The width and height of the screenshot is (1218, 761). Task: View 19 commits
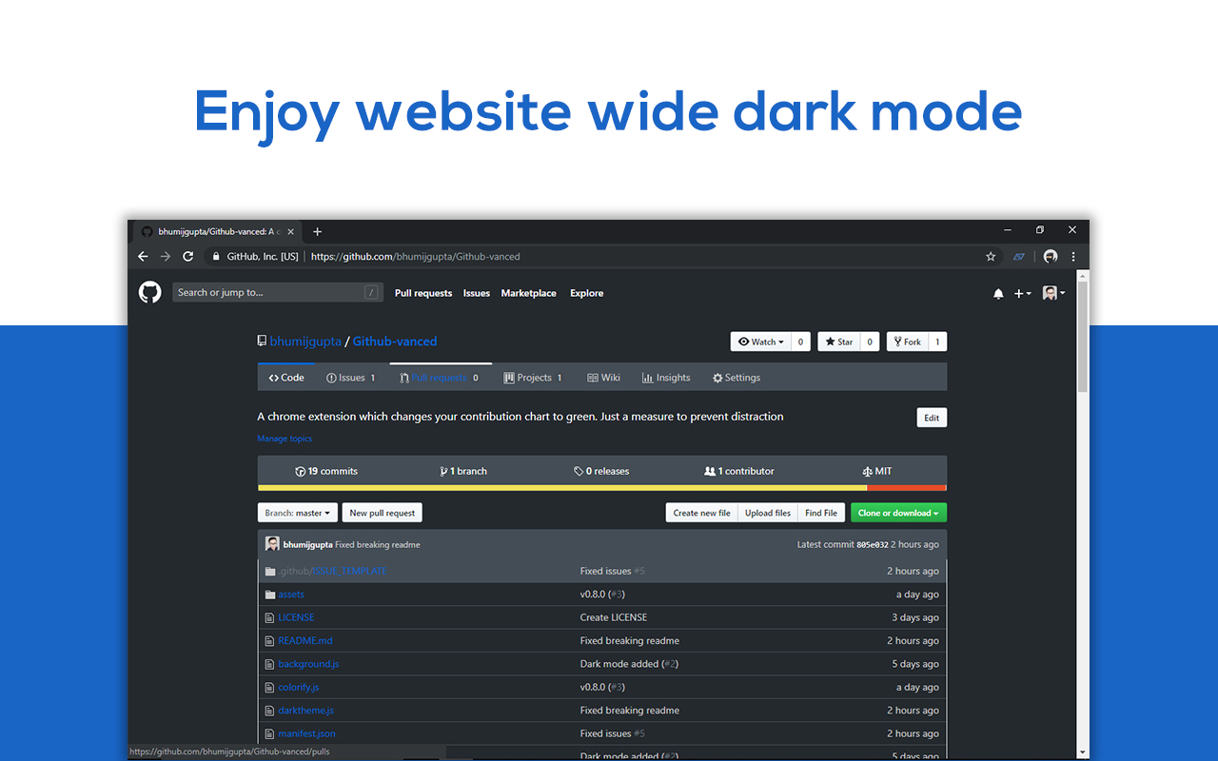(326, 471)
